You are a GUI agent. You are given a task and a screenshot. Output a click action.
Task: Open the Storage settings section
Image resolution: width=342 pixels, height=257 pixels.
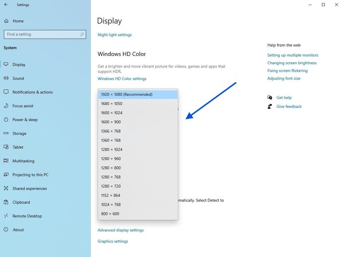pyautogui.click(x=19, y=133)
